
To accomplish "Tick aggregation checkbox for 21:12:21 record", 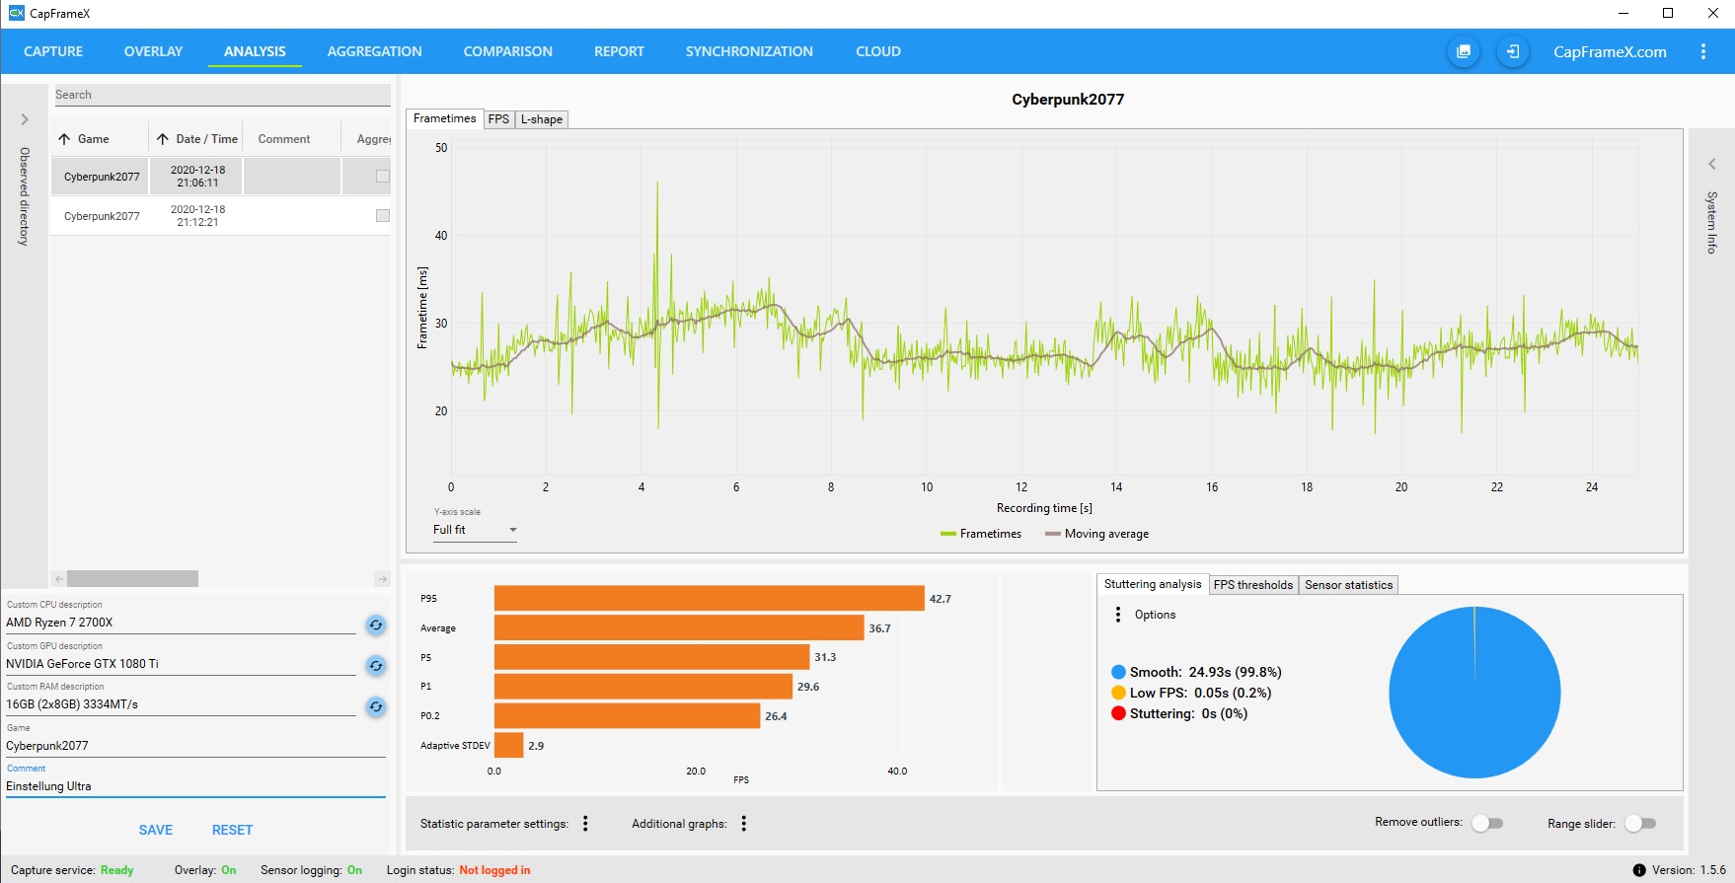I will pyautogui.click(x=383, y=215).
